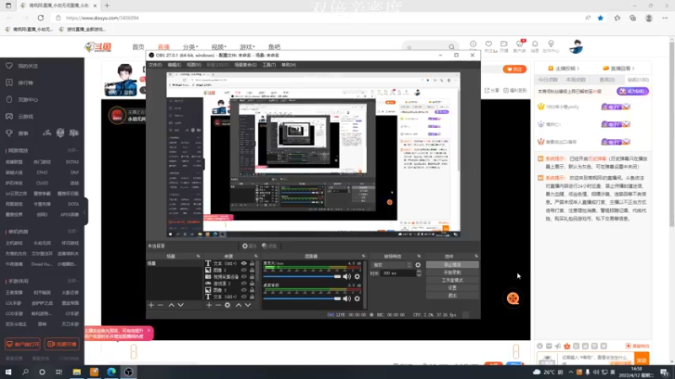Mute the channel showing 0.0 dB
Screen dimensions: 675x379
pyautogui.click(x=347, y=299)
